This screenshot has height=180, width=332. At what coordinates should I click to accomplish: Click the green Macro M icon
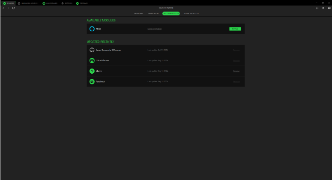(92, 71)
